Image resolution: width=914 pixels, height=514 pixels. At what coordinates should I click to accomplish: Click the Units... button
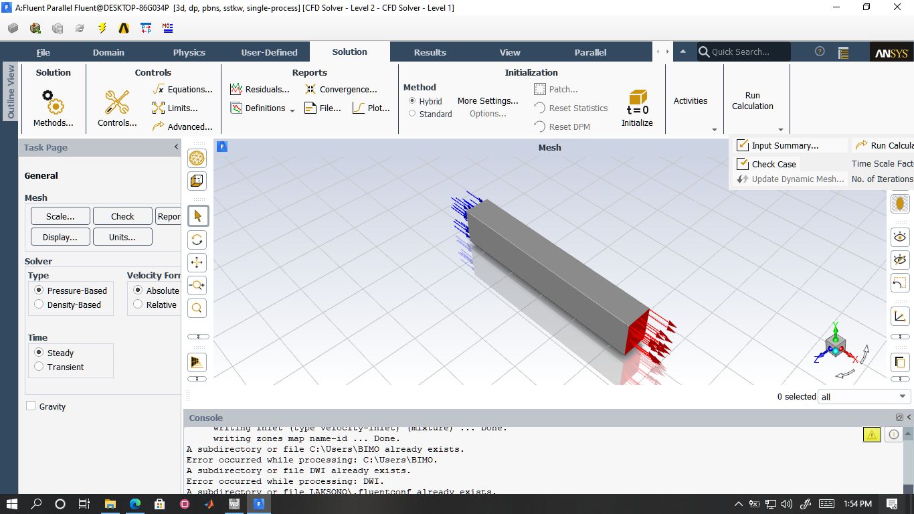coord(122,237)
